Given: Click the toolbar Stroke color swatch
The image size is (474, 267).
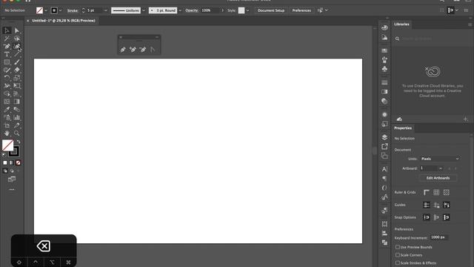Looking at the screenshot, I should 14,151.
